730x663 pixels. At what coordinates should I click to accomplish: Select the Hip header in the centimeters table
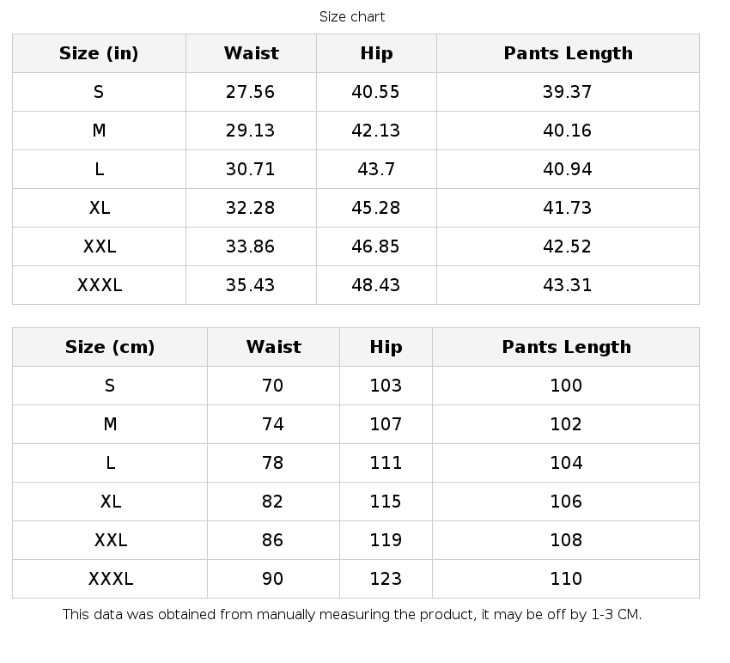[386, 347]
